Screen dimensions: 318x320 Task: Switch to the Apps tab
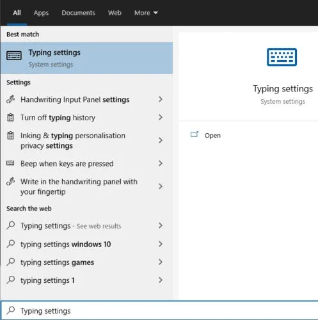(x=41, y=13)
